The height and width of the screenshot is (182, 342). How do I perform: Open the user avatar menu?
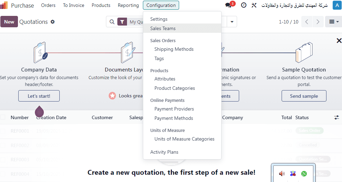337,5
